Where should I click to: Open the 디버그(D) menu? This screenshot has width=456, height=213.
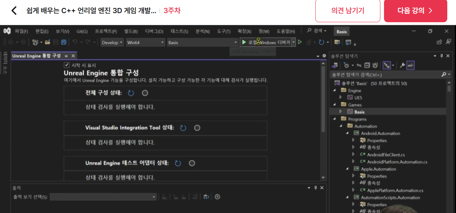pyautogui.click(x=154, y=31)
